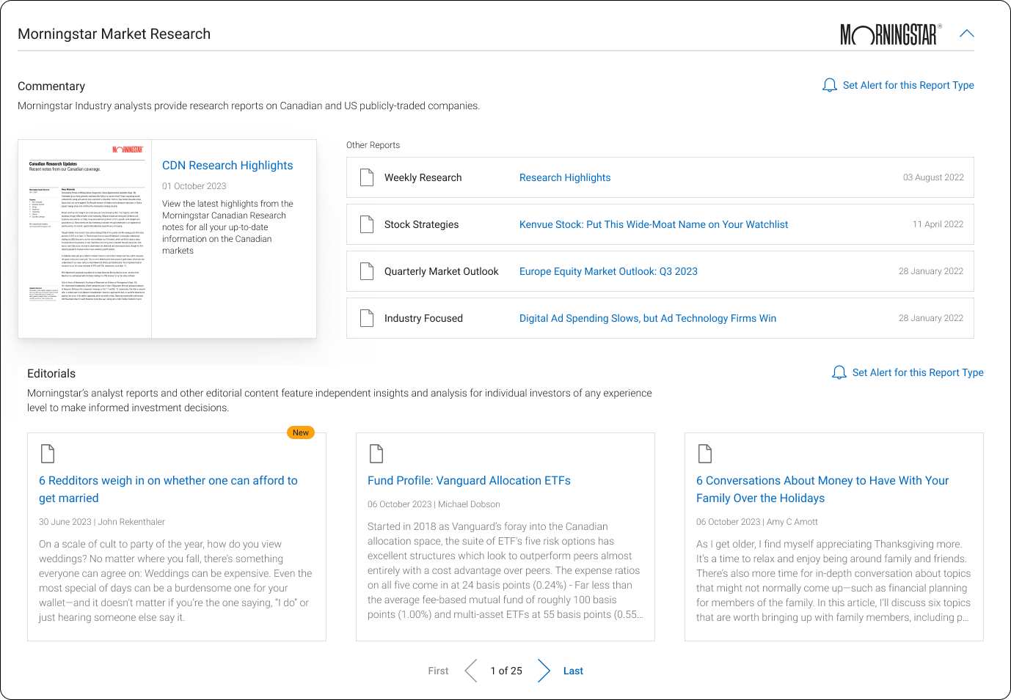Open the Research Highlights report link
The height and width of the screenshot is (700, 1011).
pyautogui.click(x=565, y=177)
